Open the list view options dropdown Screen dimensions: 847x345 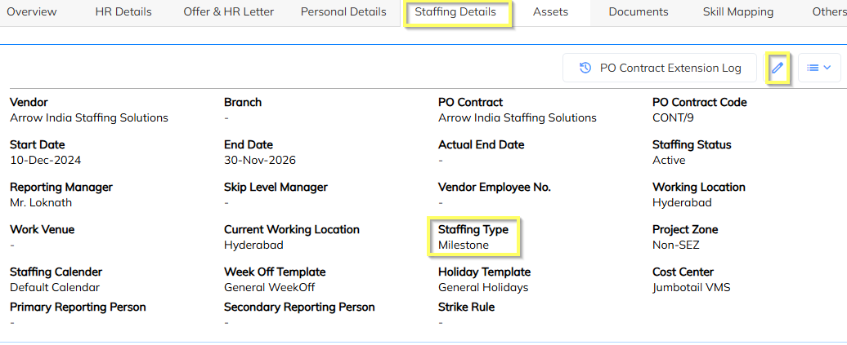tap(818, 68)
